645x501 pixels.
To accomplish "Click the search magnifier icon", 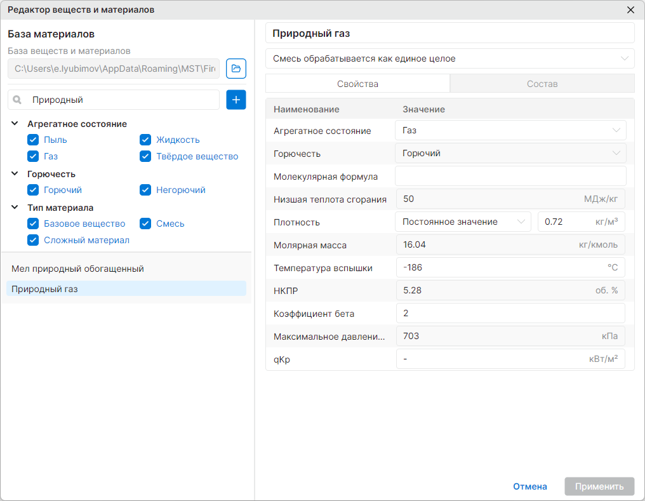I will (x=17, y=100).
